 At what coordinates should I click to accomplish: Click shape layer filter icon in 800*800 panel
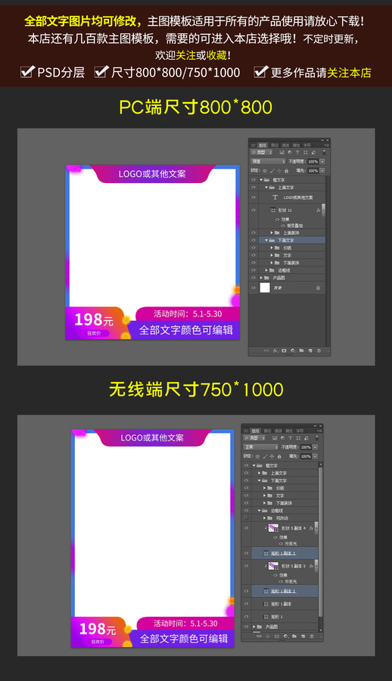pyautogui.click(x=306, y=152)
